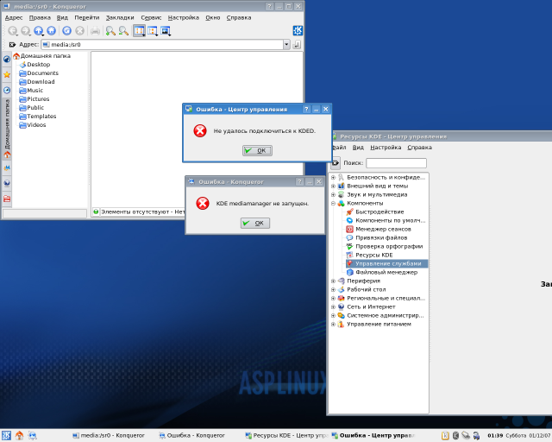
Task: Clear the search field icon in Control Center
Action: (x=336, y=163)
